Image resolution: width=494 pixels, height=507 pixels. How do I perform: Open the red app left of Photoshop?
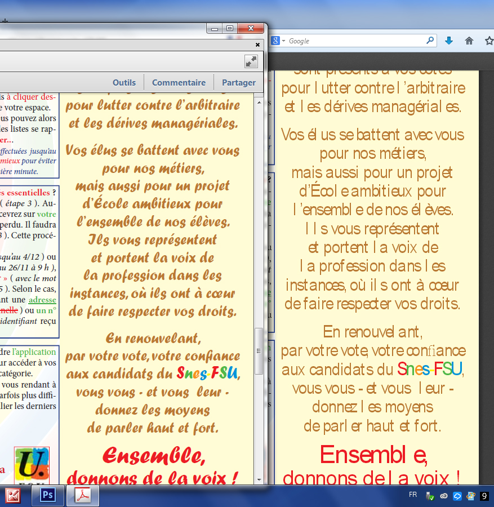13,495
